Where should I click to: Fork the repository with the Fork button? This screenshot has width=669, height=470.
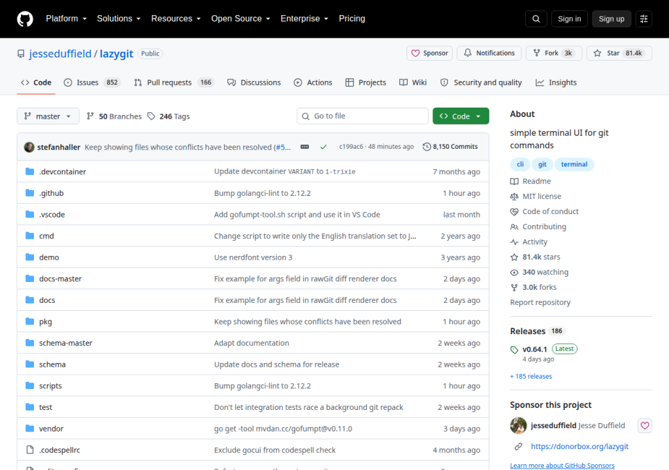click(x=554, y=54)
